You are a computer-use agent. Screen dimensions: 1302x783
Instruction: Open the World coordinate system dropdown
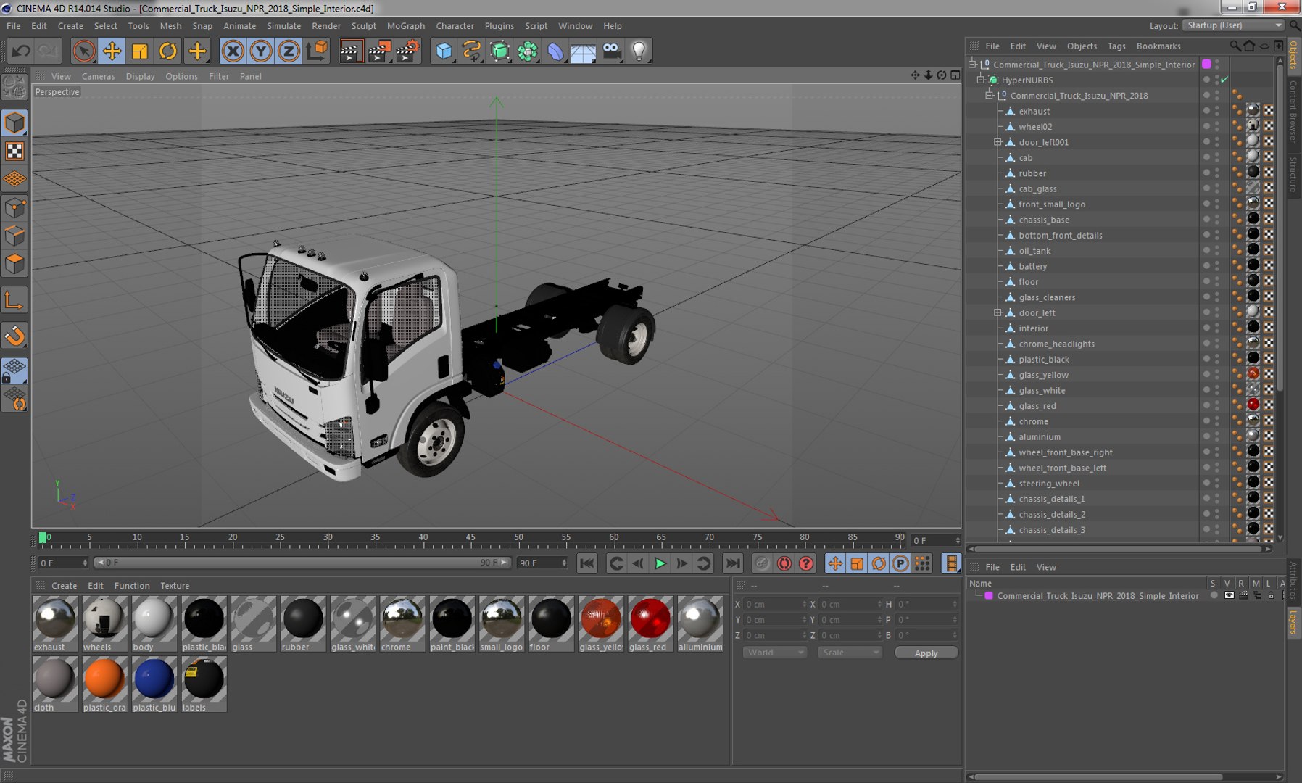coord(774,652)
